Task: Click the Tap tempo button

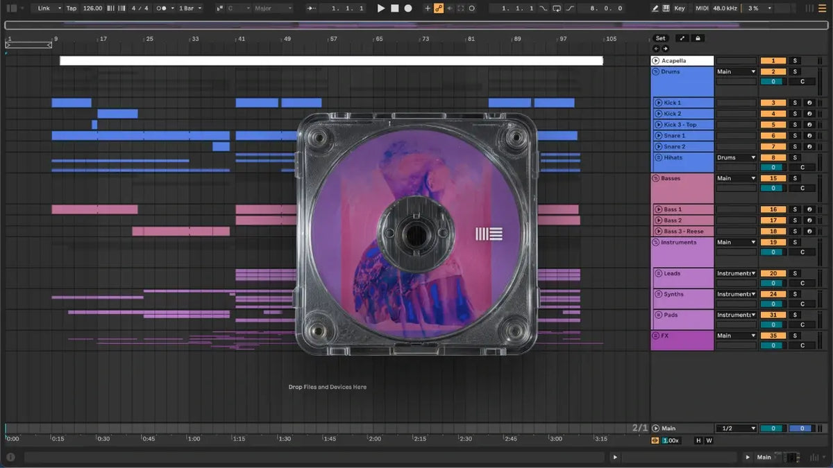Action: click(x=71, y=8)
